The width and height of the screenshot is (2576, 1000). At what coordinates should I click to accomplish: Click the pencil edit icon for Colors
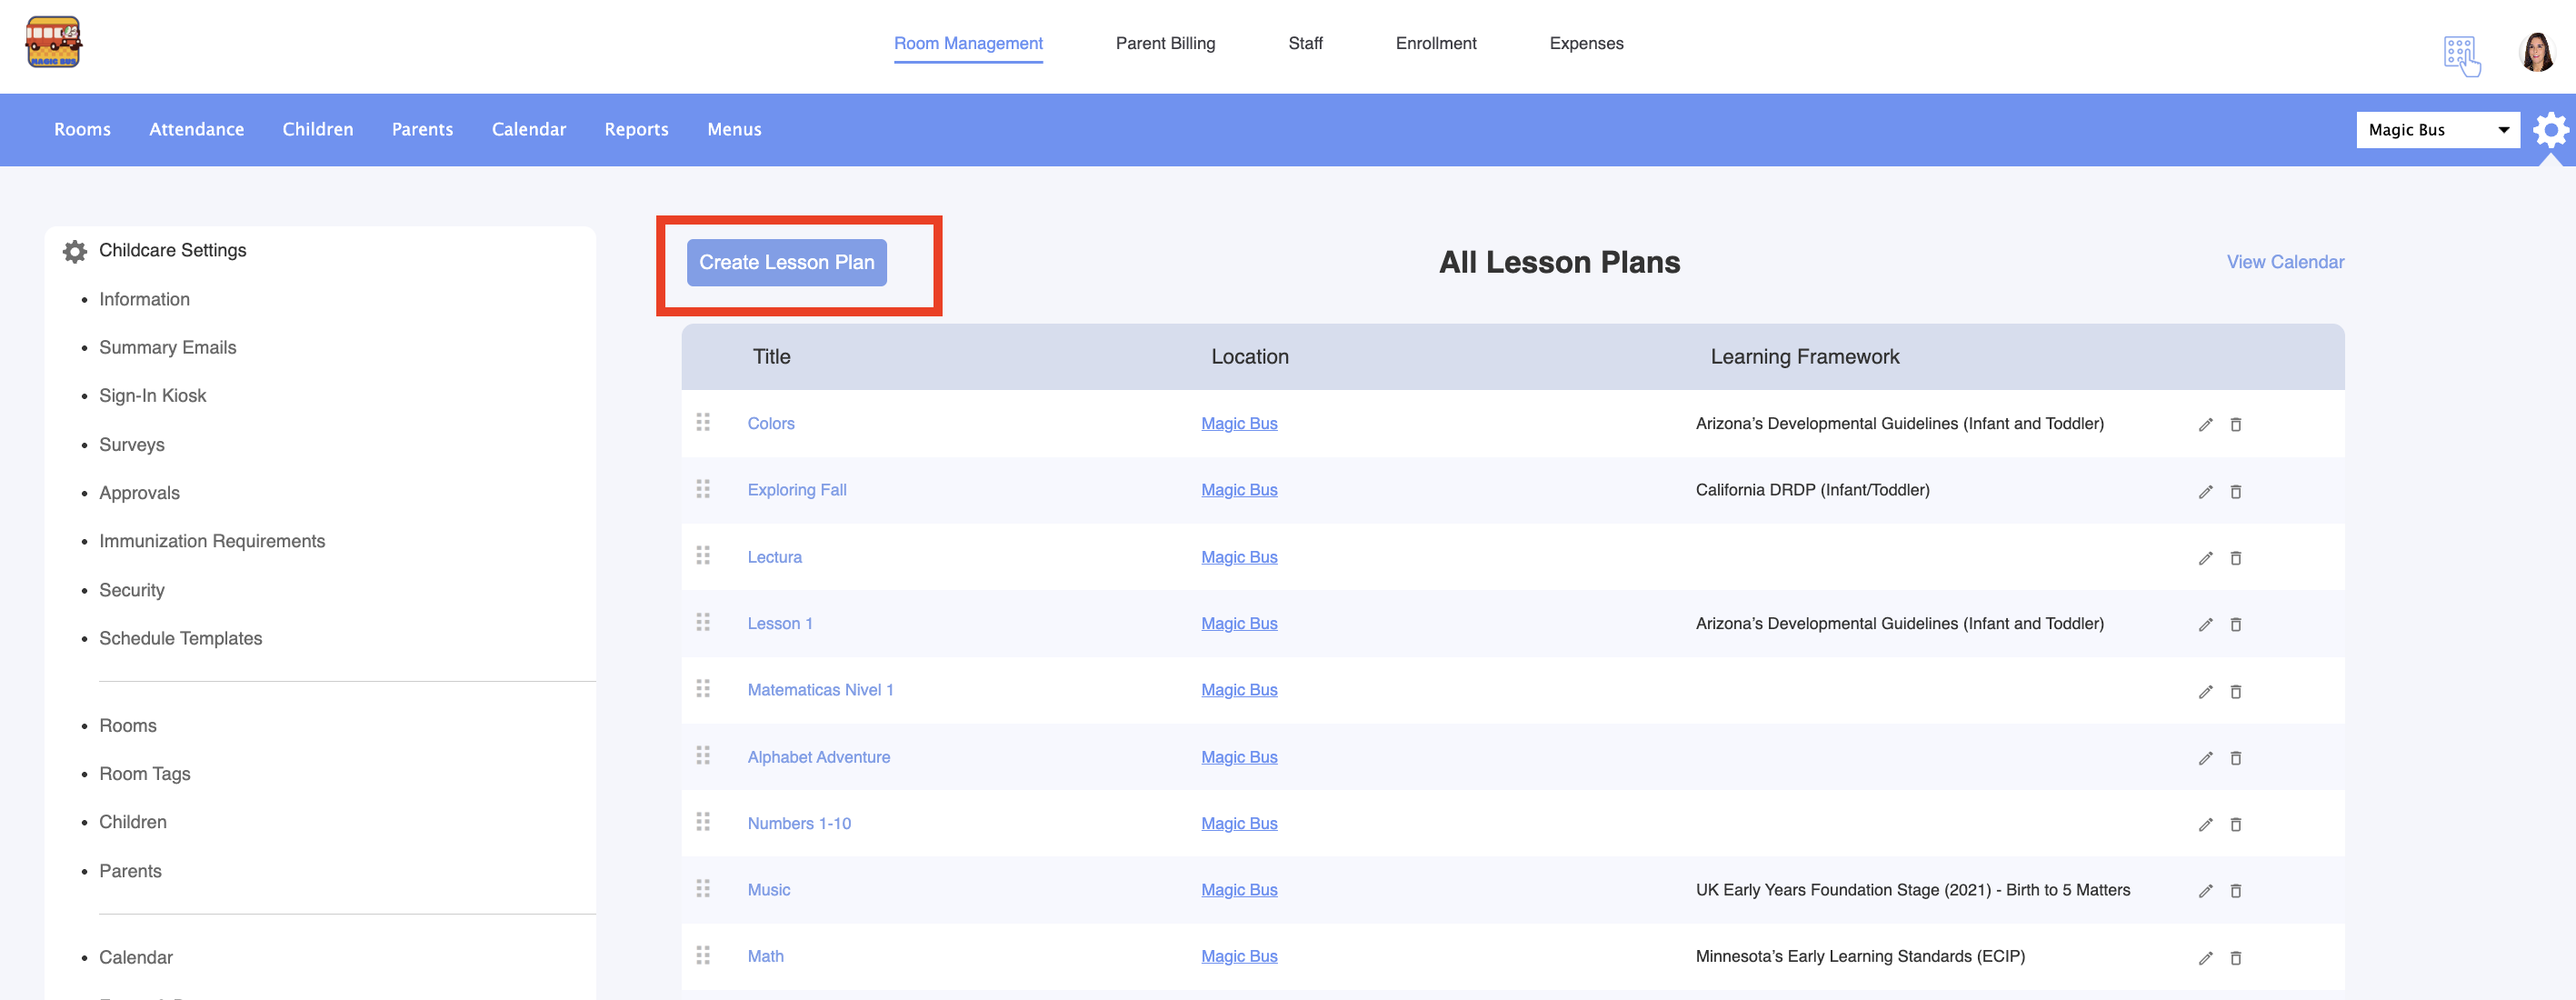(x=2205, y=424)
